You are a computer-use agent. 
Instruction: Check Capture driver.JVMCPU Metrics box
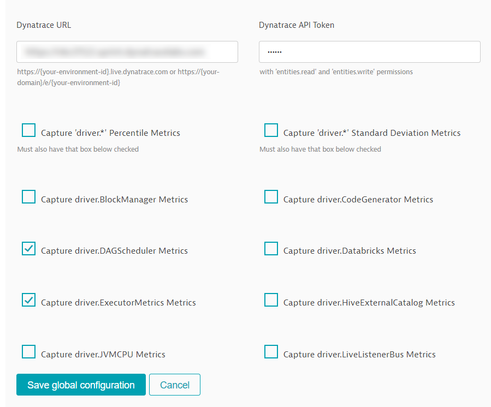(28, 352)
